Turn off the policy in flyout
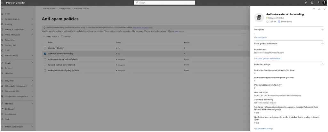The height and width of the screenshot is (132, 328). pyautogui.click(x=271, y=22)
